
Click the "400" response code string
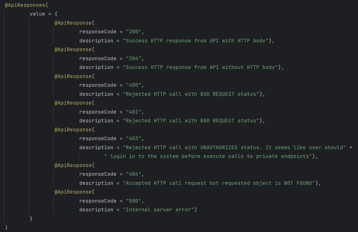[133, 85]
